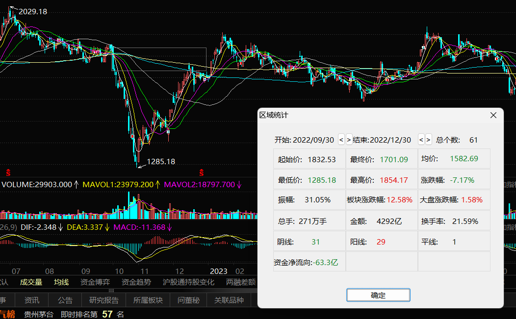Open the 两融差额 indicator tab

point(241,282)
